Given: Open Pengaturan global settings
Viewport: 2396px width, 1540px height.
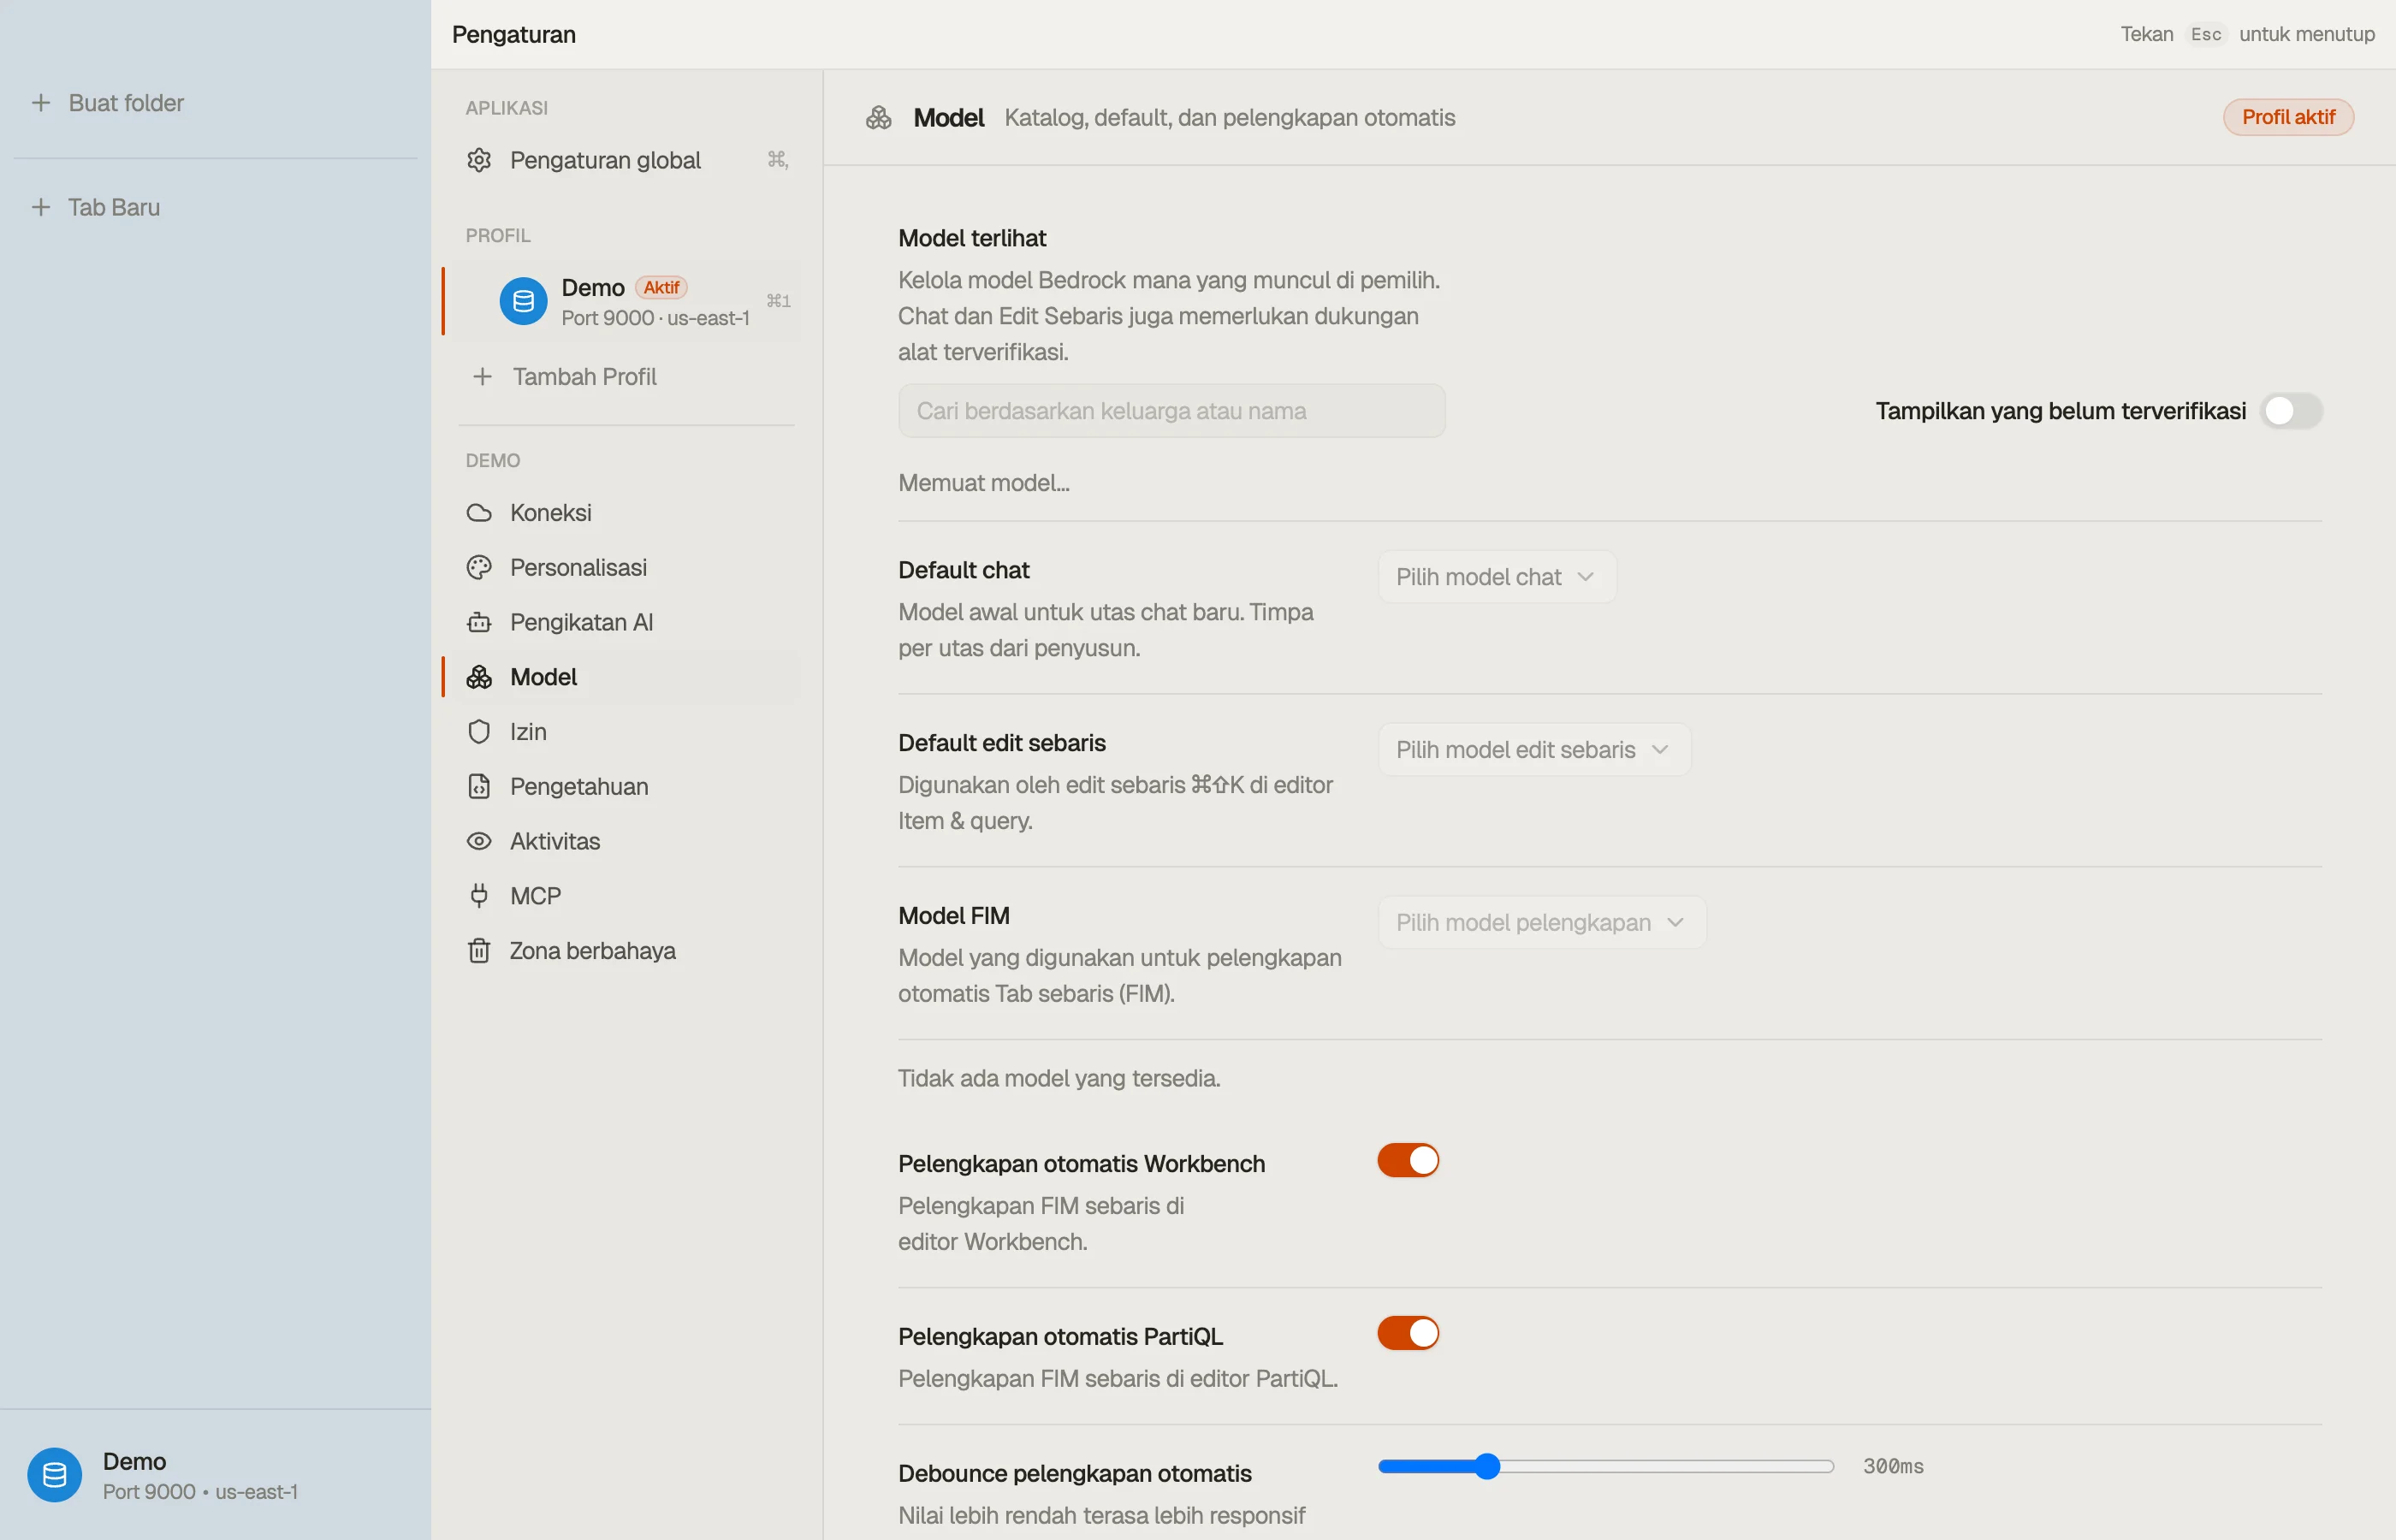Looking at the screenshot, I should 627,160.
